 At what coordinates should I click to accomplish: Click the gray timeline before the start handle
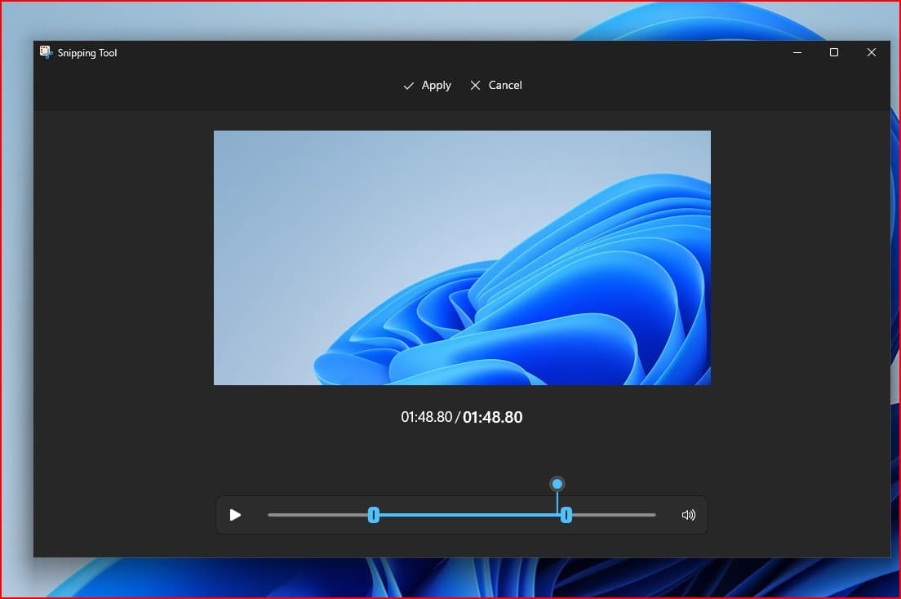click(x=317, y=515)
